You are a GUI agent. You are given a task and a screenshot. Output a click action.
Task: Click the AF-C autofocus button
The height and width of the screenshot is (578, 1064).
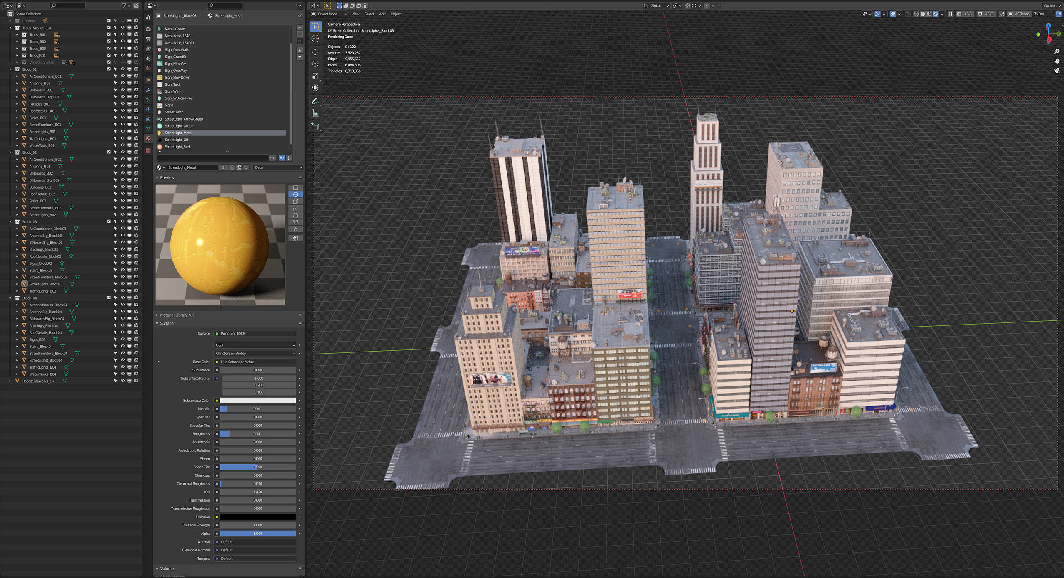(986, 14)
